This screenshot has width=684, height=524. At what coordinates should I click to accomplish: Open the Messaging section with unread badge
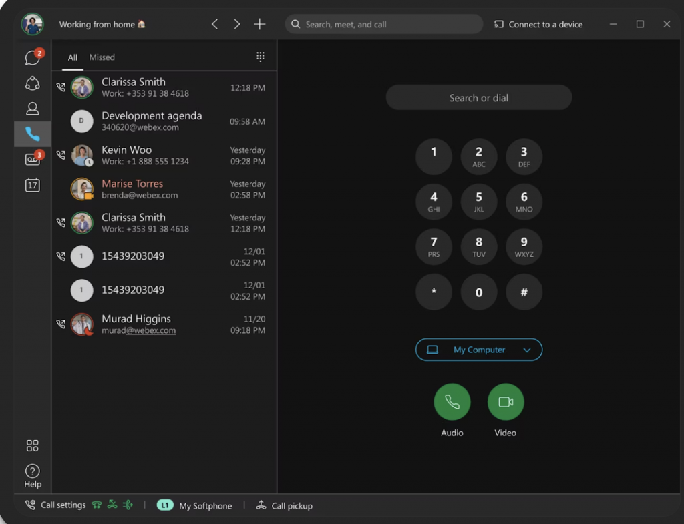pos(32,57)
